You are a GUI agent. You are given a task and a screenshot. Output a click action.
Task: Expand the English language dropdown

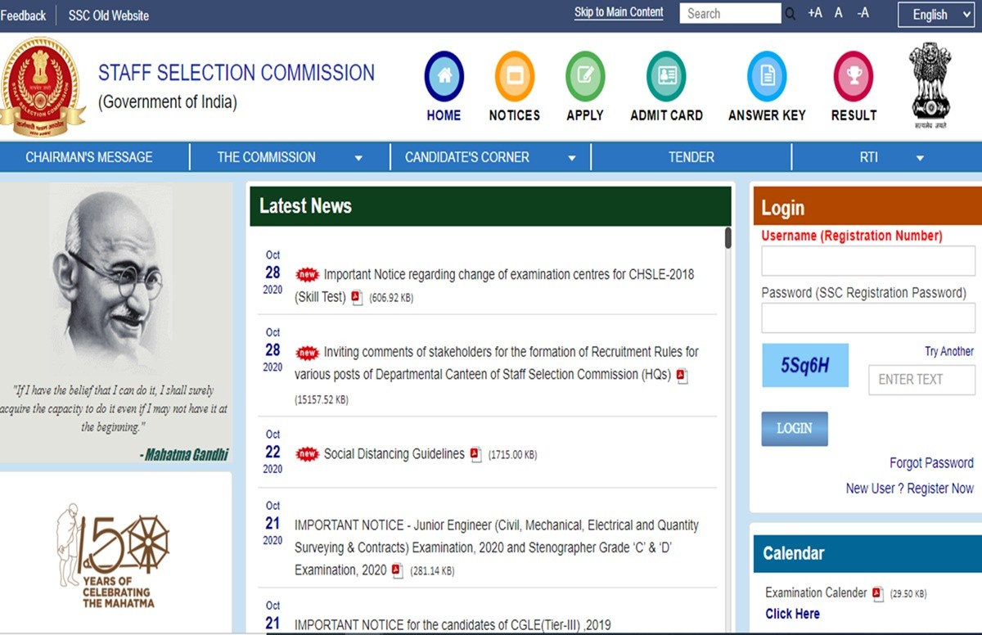point(936,15)
